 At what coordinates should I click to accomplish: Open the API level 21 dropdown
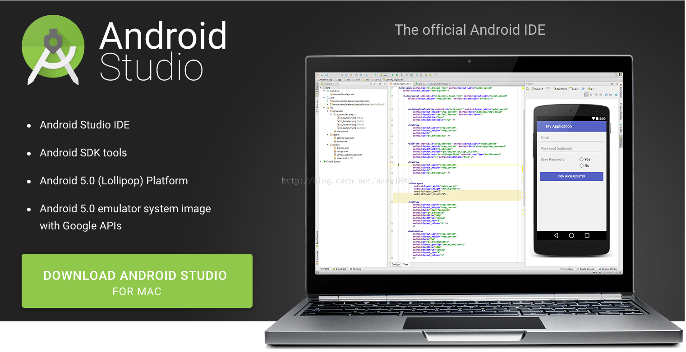[591, 89]
